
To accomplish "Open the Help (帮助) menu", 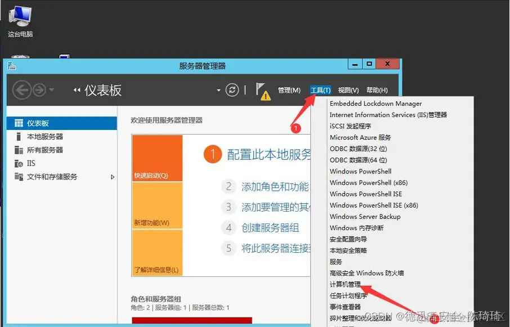I will (377, 91).
